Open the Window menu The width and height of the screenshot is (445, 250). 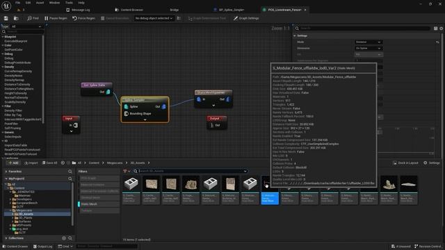pyautogui.click(x=54, y=3)
